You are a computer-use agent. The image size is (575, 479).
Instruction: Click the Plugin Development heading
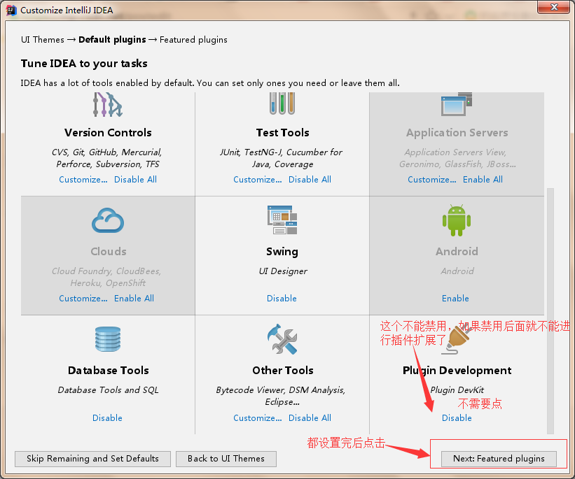pos(457,371)
